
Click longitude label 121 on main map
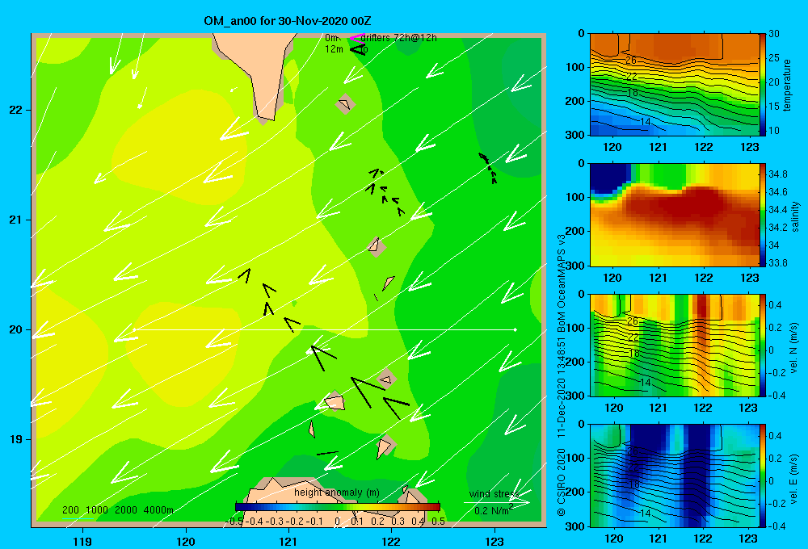[x=288, y=541]
